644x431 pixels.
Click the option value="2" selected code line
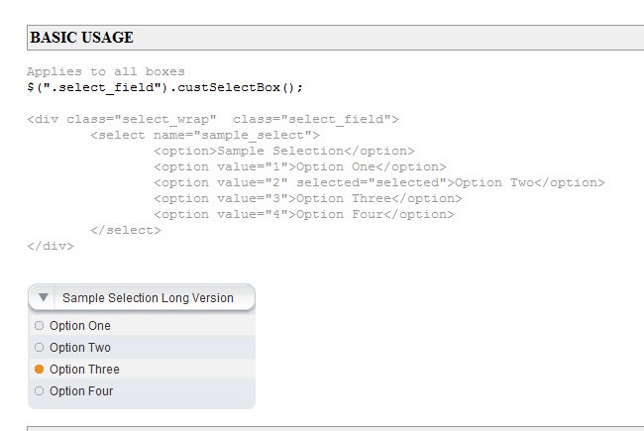379,182
